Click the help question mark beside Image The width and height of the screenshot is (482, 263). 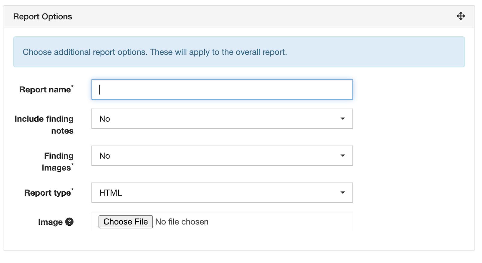69,222
